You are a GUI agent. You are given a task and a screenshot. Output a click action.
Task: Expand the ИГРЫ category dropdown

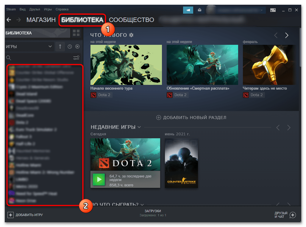click(x=29, y=47)
